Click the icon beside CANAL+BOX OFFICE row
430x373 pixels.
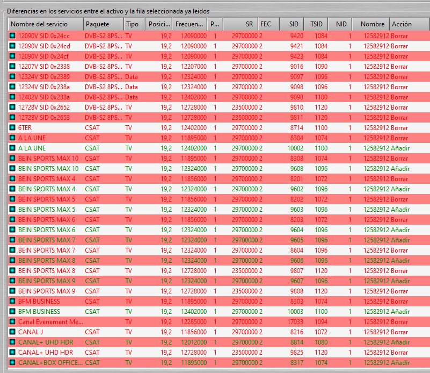(x=12, y=362)
